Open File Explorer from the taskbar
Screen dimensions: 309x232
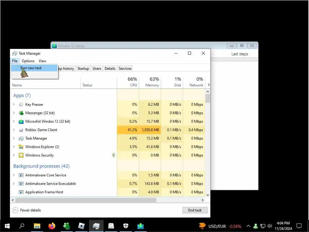(x=37, y=226)
